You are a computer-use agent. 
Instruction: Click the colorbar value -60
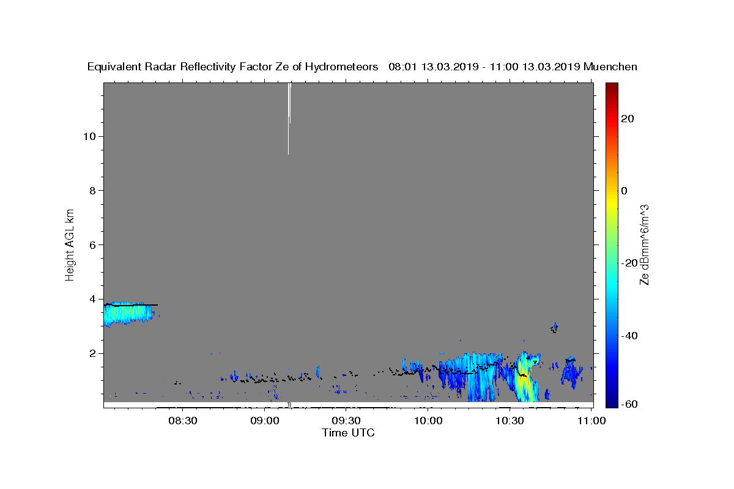click(x=629, y=404)
